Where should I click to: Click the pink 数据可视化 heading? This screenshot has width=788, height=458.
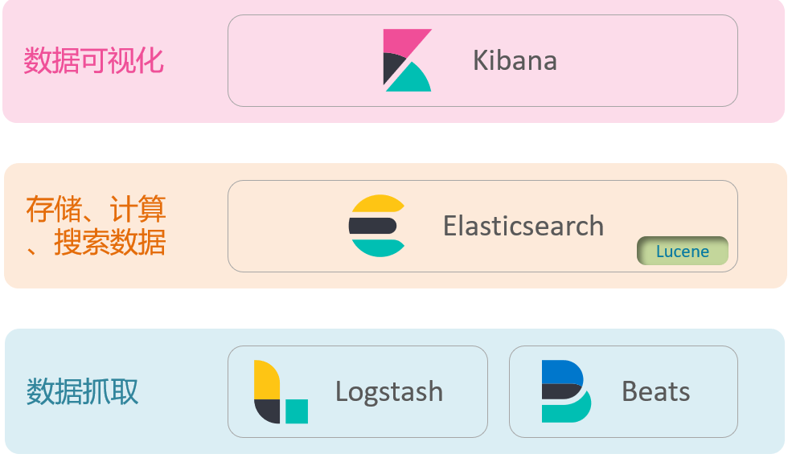tap(93, 61)
